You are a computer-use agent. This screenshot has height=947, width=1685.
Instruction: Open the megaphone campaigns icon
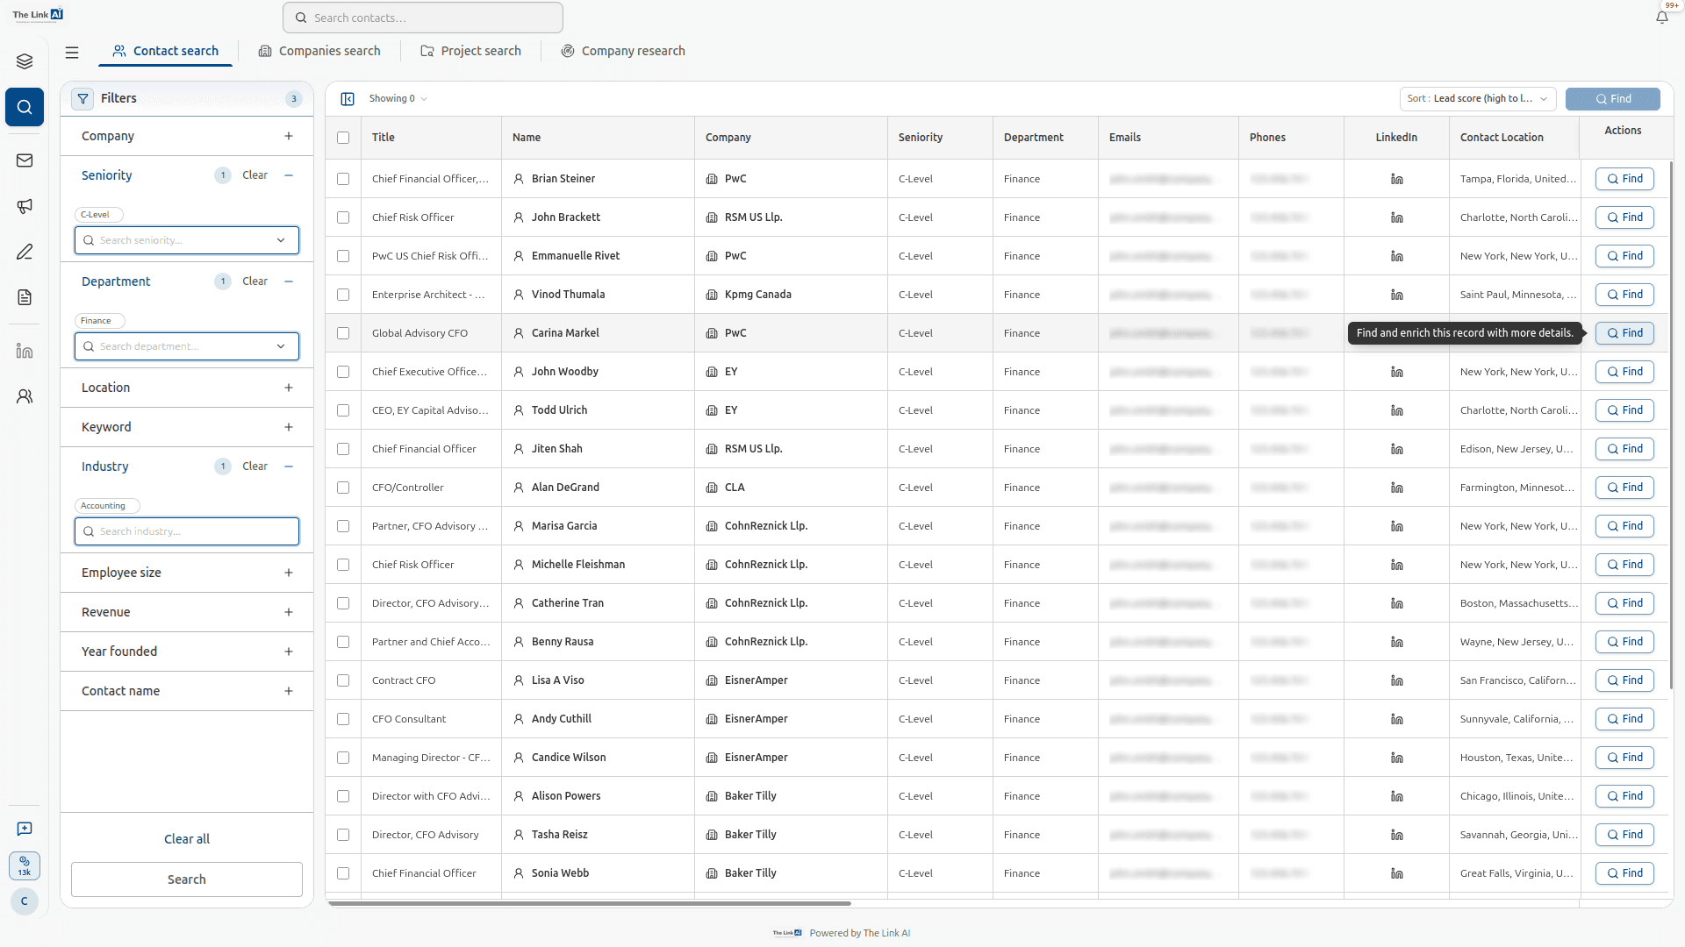[x=25, y=206]
